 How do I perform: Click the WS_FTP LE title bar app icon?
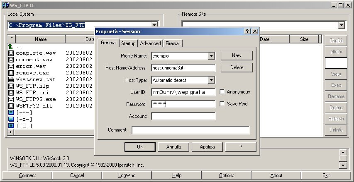(x=5, y=5)
